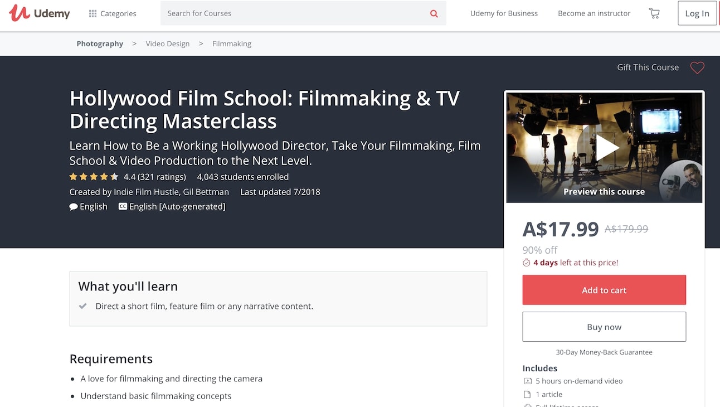Go to Photography breadcrumb
The width and height of the screenshot is (720, 407).
tap(100, 43)
